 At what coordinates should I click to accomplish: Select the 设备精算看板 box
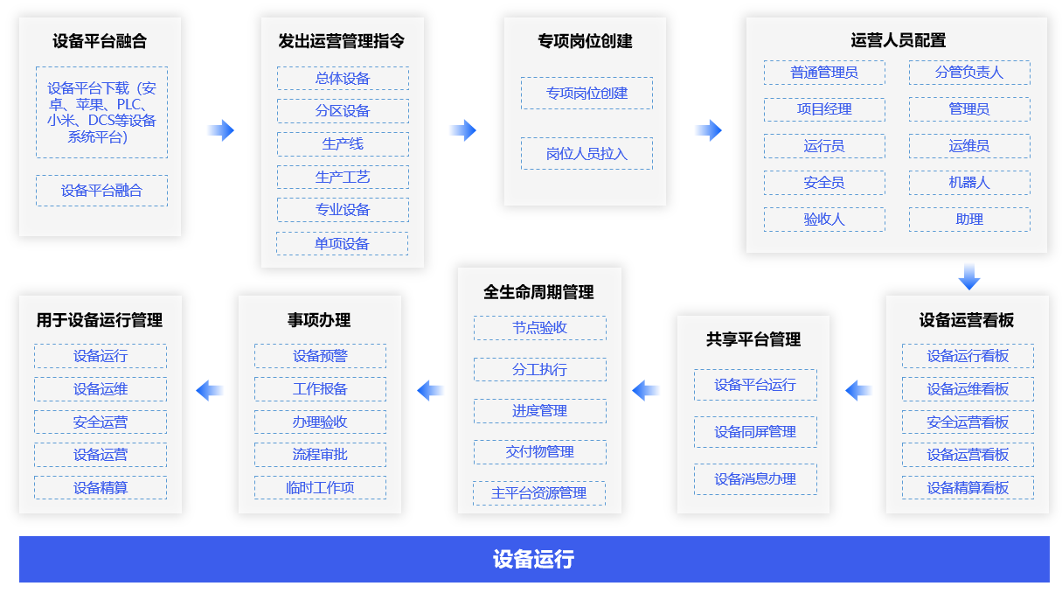point(968,488)
